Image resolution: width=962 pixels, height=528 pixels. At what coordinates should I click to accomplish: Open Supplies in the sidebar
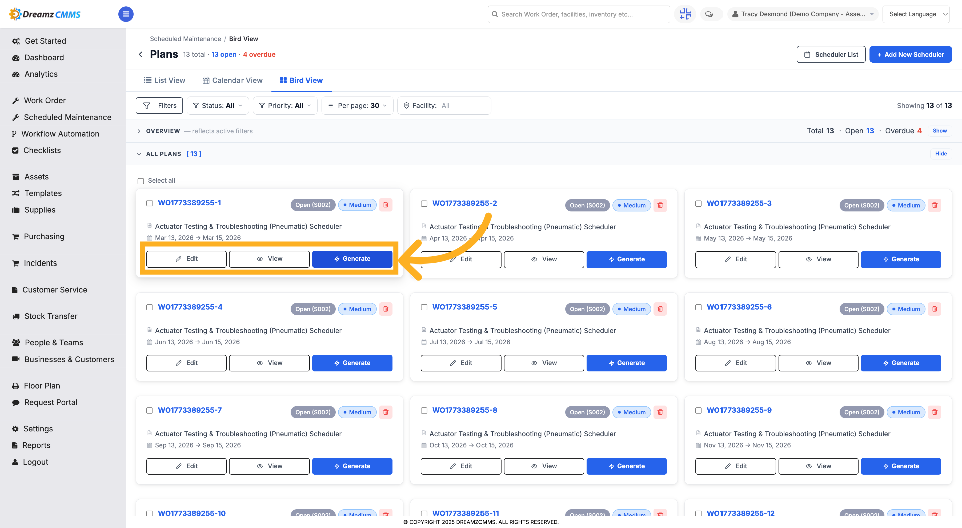[40, 210]
